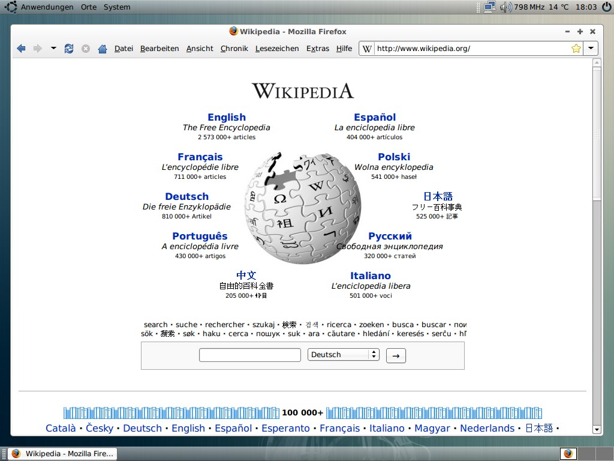Open the Português Wikipedia link

coord(200,236)
